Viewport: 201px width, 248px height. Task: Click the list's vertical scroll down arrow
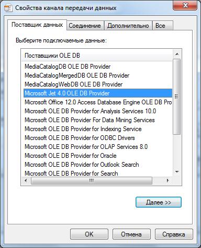pyautogui.click(x=177, y=172)
